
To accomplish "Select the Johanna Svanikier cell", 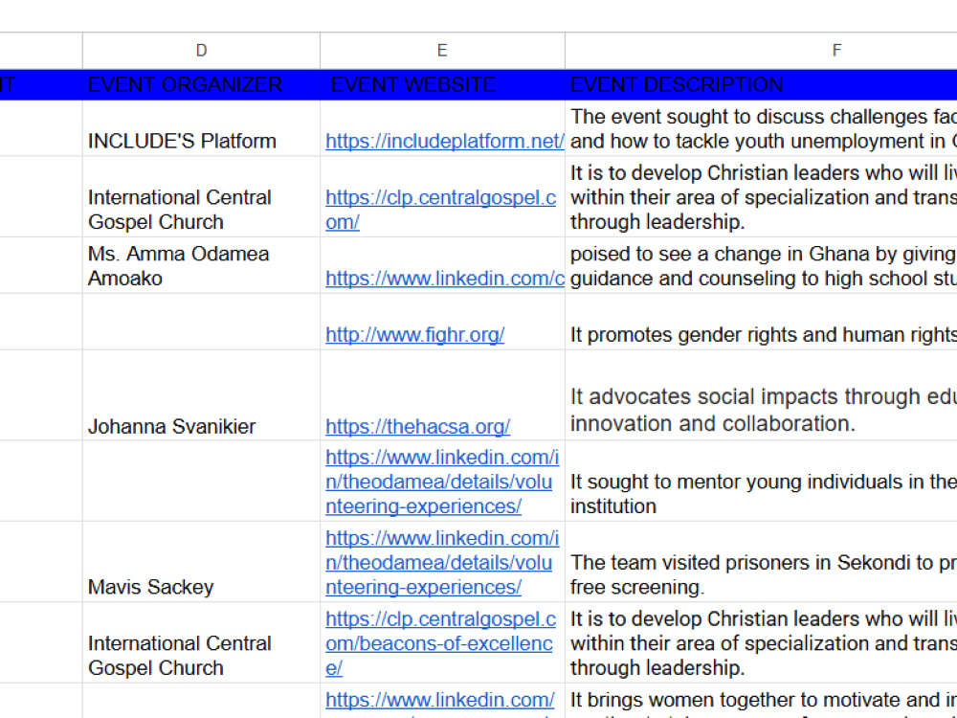I will [201, 395].
